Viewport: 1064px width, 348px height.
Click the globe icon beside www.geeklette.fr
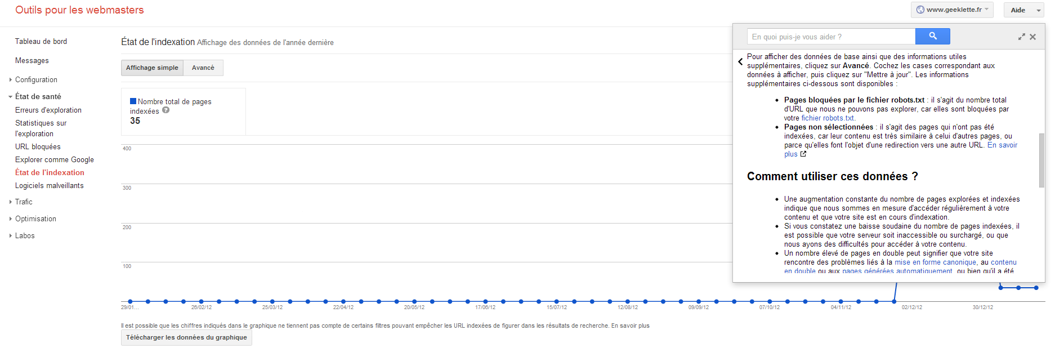pos(920,10)
